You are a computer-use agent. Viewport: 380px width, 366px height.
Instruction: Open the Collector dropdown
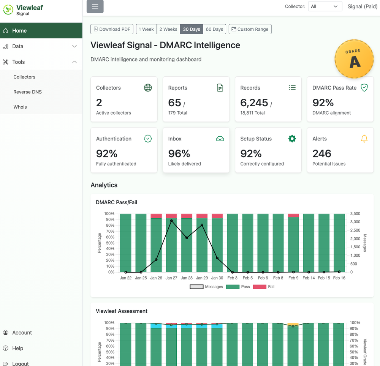[325, 6]
